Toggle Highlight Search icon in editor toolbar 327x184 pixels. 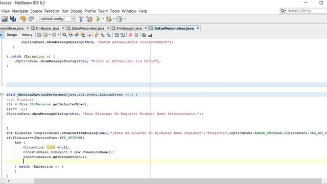83,35
